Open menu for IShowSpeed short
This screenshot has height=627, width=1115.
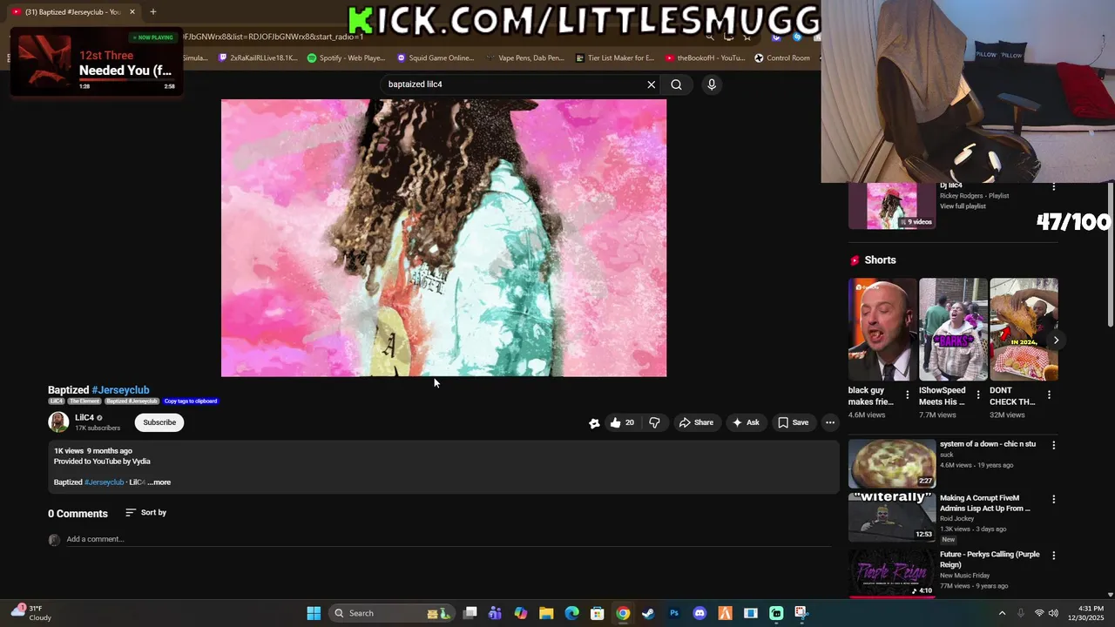(x=977, y=394)
